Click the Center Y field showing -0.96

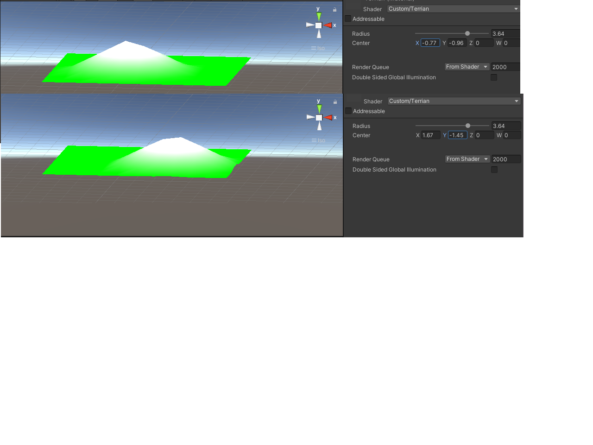[x=457, y=43]
